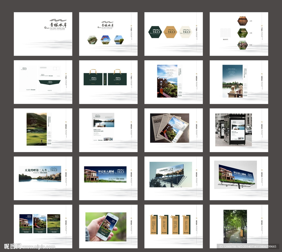Click the sunset water hexagon labeled 水岸
This screenshot has height=252, width=282.
243,21
